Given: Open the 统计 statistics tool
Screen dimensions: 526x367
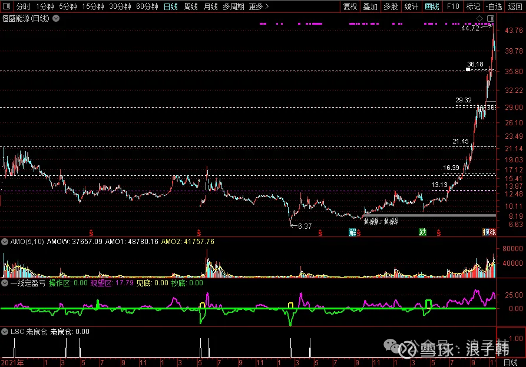Looking at the screenshot, I should [x=411, y=6].
